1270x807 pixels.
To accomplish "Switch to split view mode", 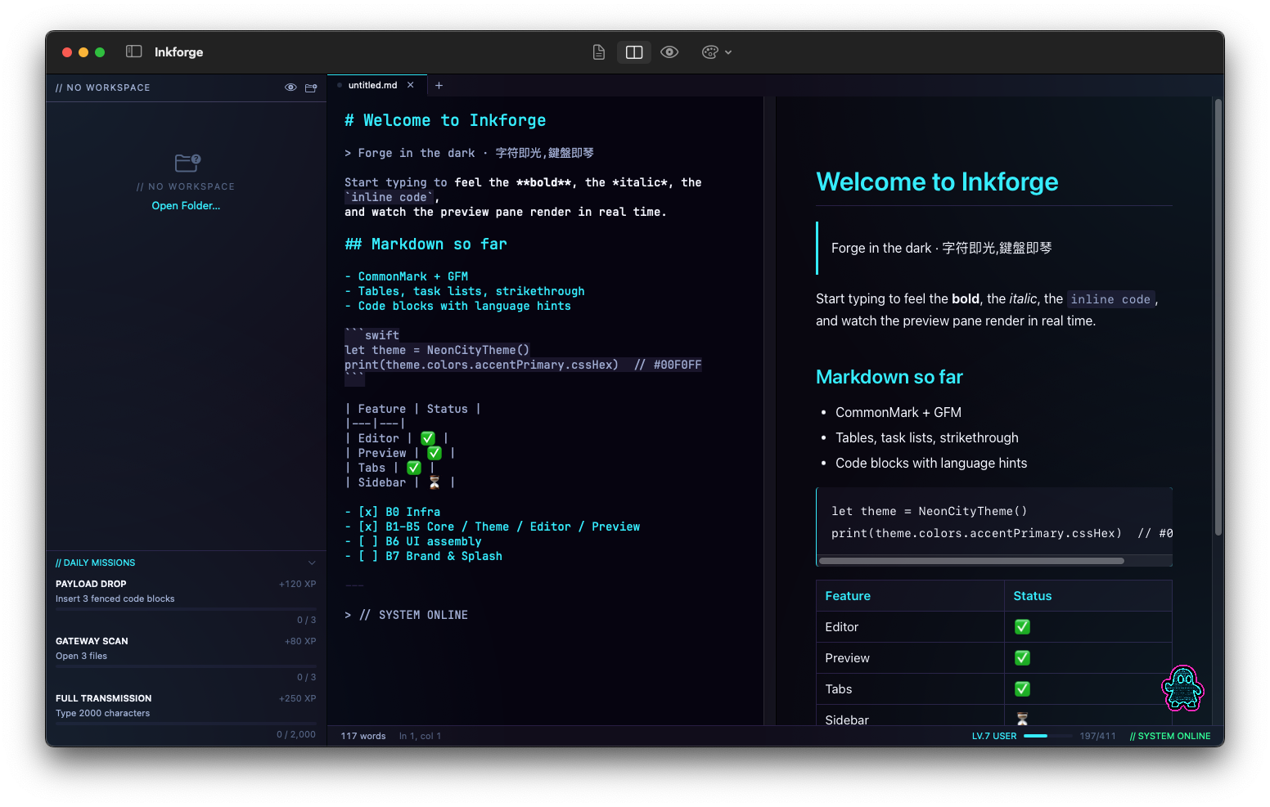I will point(634,52).
